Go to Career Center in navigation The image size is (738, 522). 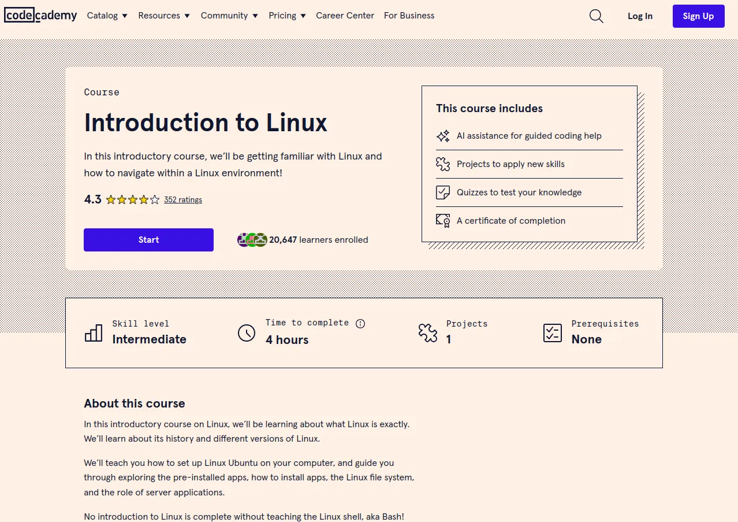[345, 16]
